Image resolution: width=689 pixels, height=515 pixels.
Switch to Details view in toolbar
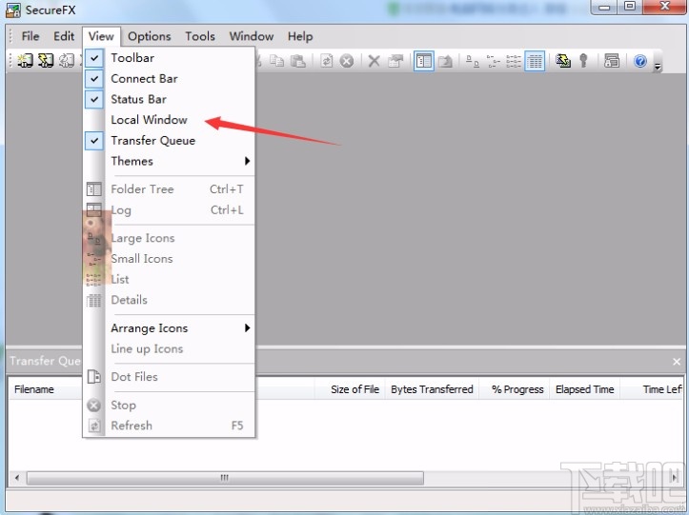[535, 61]
